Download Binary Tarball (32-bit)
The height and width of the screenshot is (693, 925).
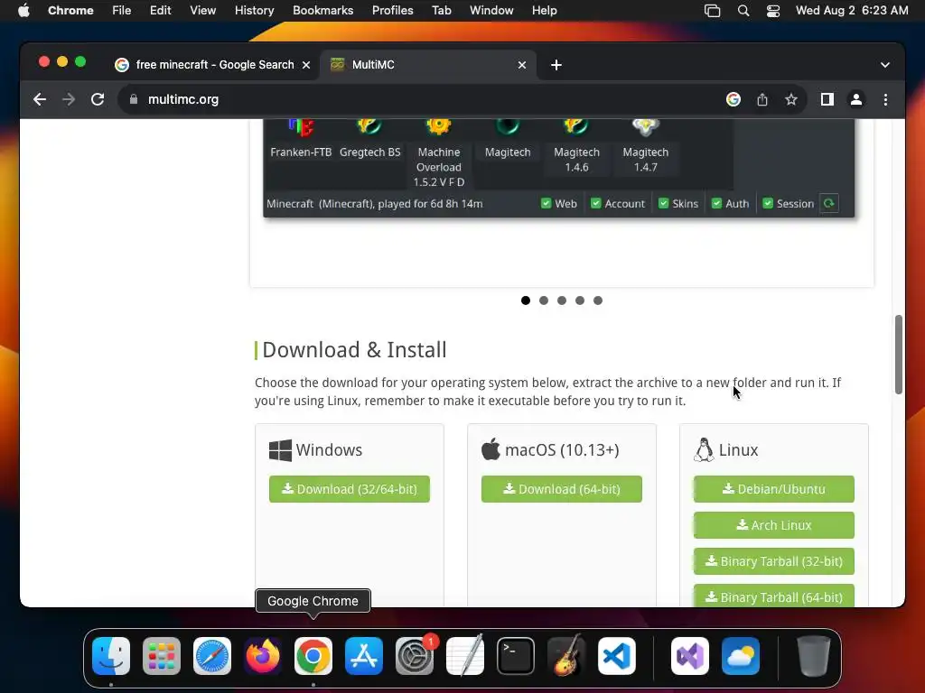pos(773,561)
